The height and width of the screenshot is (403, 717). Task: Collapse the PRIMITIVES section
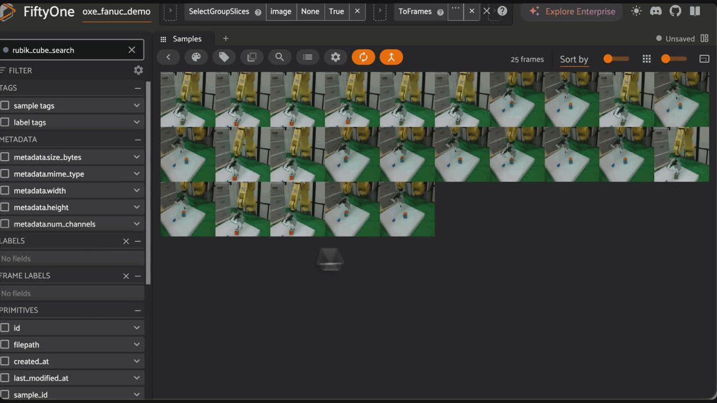[x=138, y=310]
